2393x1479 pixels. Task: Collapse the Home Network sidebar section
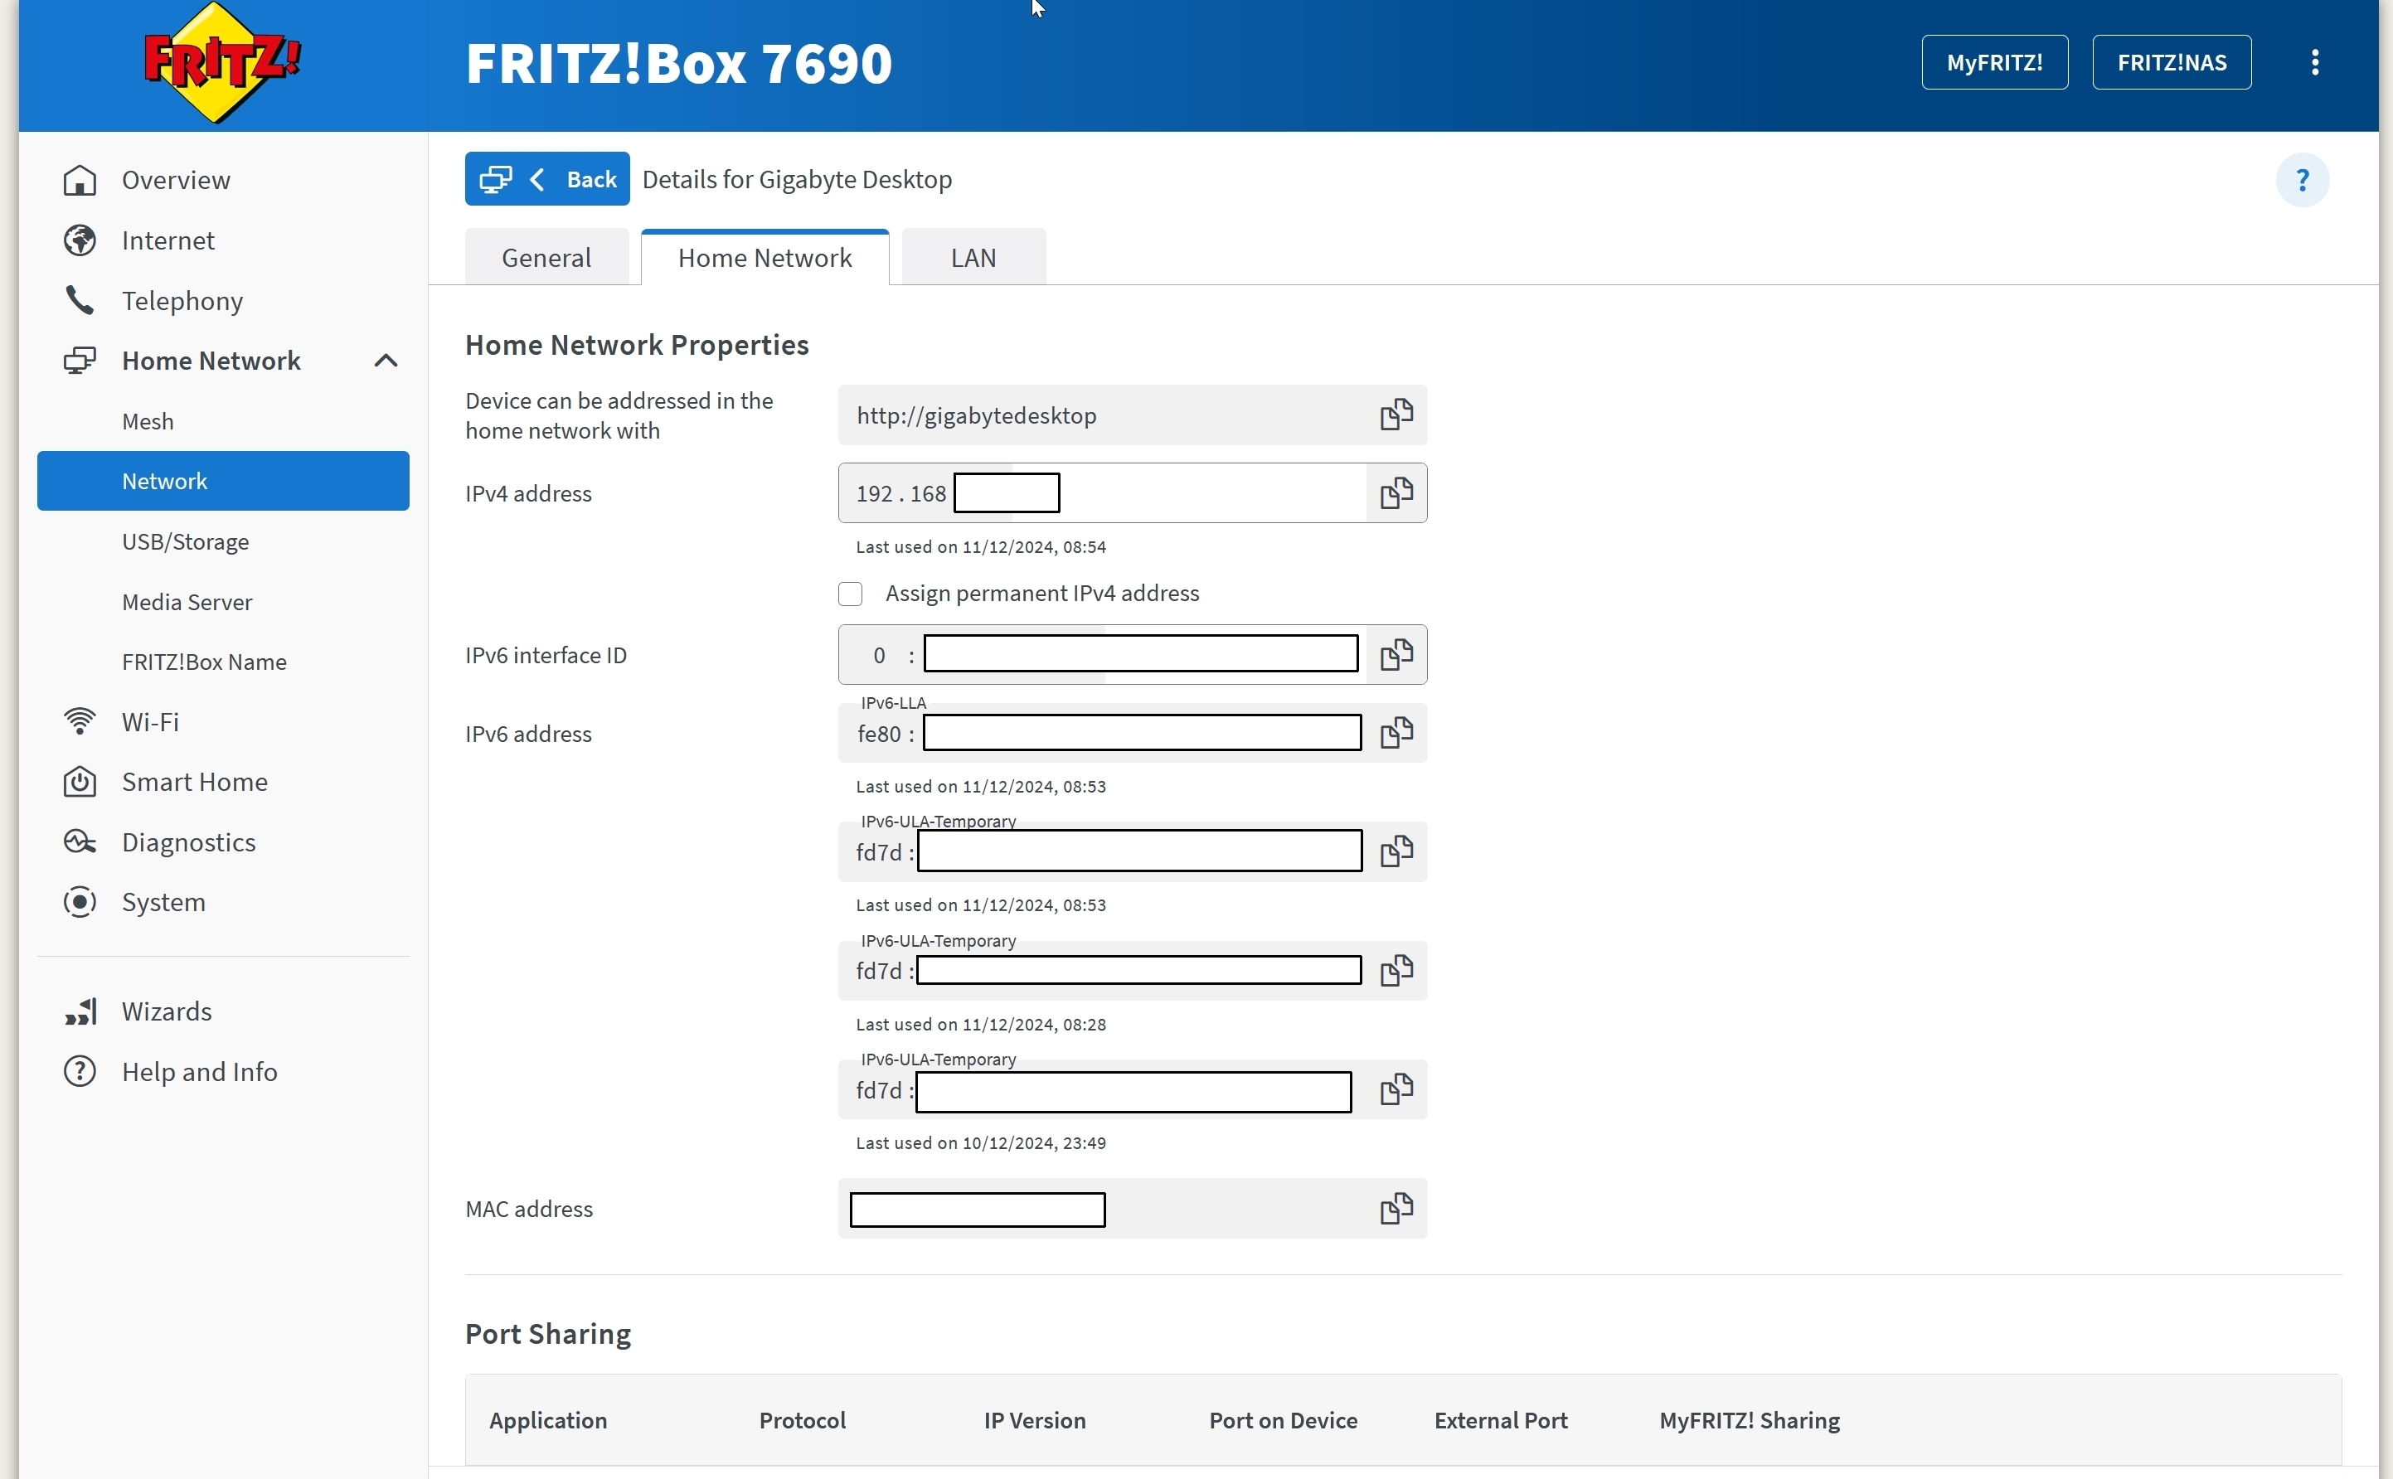tap(386, 361)
